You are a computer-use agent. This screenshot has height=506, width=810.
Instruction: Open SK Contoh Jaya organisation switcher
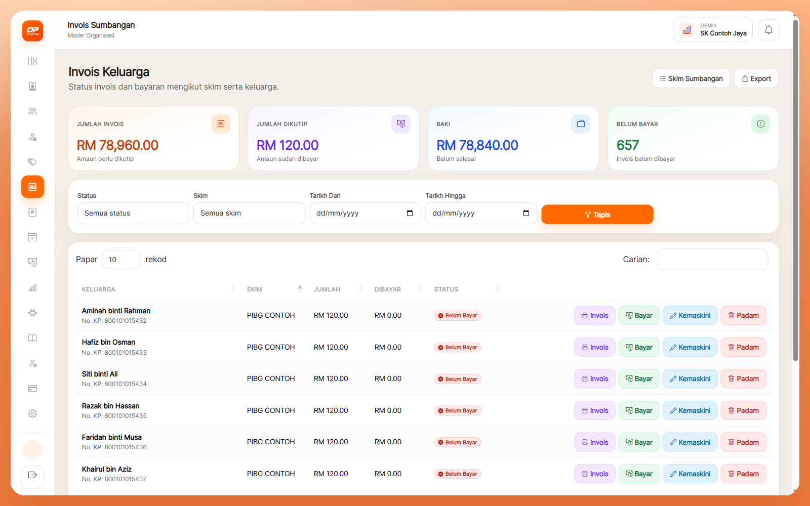713,30
